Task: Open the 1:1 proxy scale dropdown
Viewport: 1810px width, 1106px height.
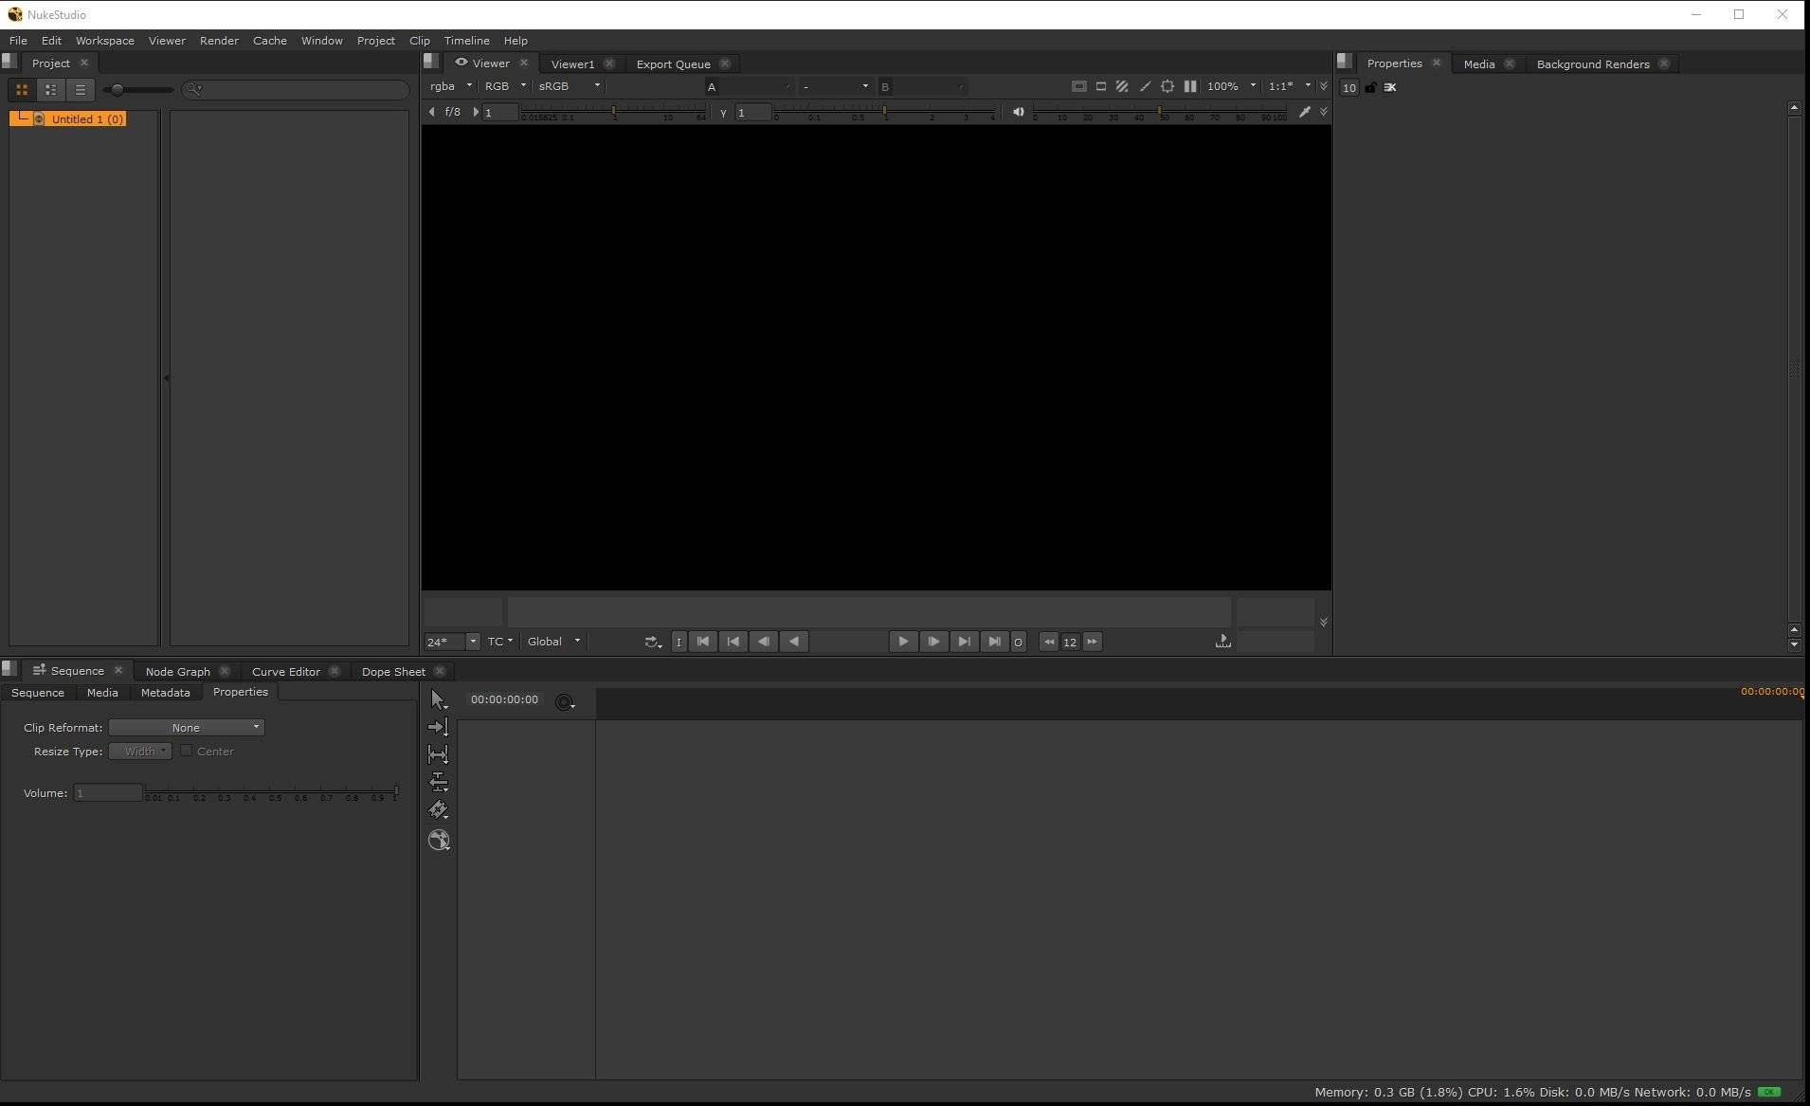Action: (x=1290, y=86)
